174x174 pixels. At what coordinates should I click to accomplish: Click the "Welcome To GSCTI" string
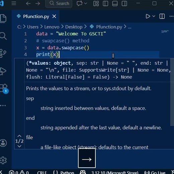click(x=81, y=34)
